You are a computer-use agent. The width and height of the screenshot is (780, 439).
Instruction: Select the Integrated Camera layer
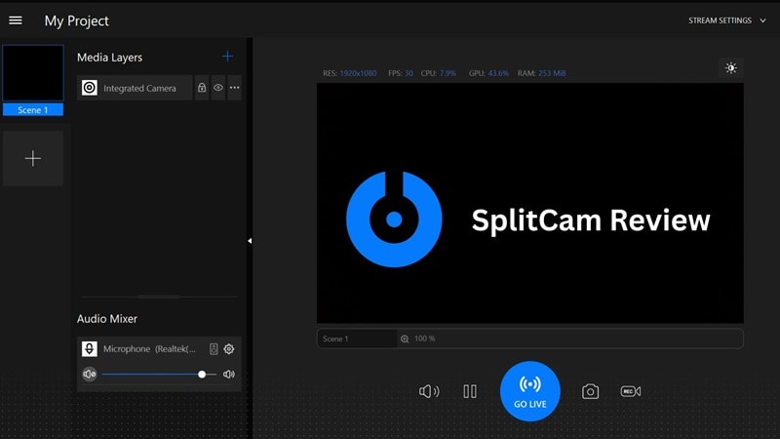click(x=135, y=88)
